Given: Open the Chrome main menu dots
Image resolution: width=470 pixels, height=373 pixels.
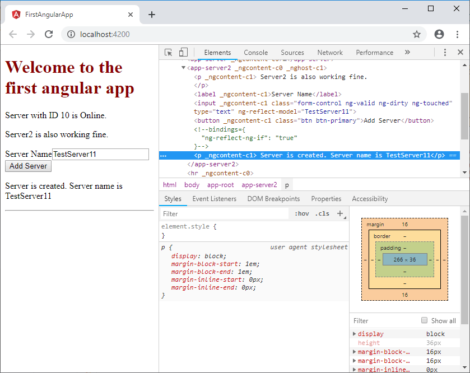Looking at the screenshot, I should click(458, 34).
